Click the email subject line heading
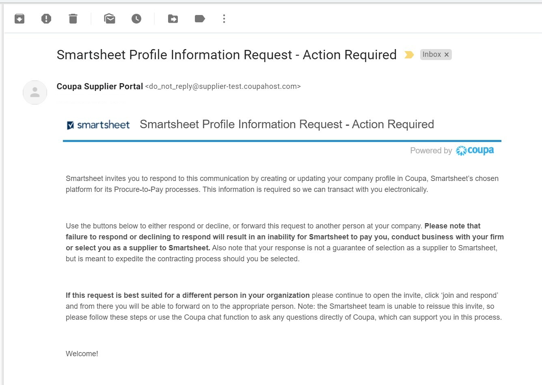 coord(227,55)
